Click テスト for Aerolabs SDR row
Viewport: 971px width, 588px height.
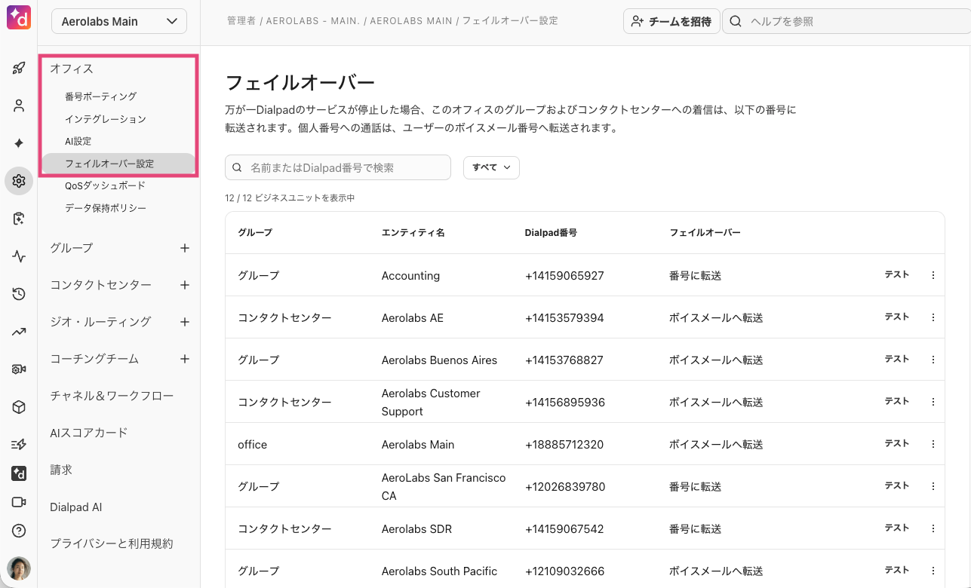click(897, 528)
